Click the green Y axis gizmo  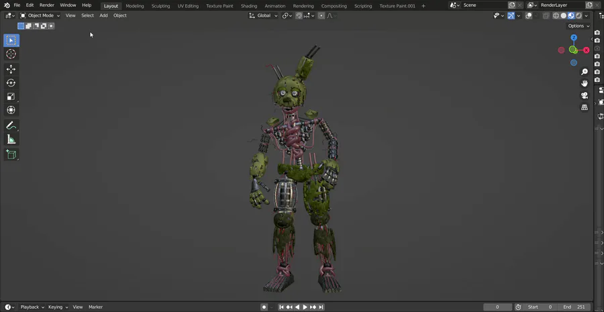pos(572,50)
